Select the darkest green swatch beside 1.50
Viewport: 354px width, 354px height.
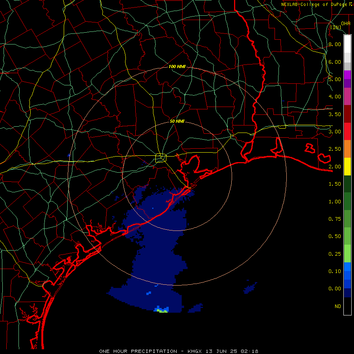tap(347, 184)
